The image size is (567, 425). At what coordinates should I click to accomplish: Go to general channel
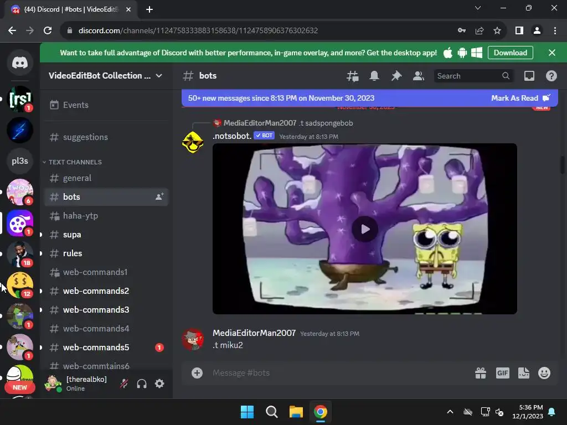(x=106, y=178)
